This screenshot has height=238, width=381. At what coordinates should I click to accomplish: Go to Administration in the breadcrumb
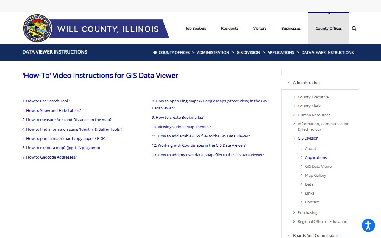[213, 52]
